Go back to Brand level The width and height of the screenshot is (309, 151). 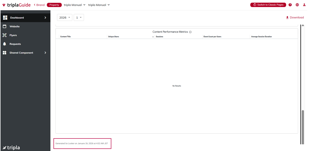[x=39, y=5]
